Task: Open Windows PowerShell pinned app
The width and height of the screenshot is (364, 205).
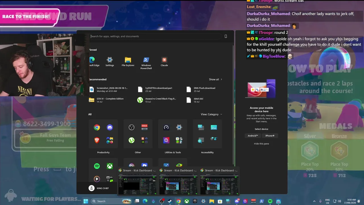Action: [146, 63]
